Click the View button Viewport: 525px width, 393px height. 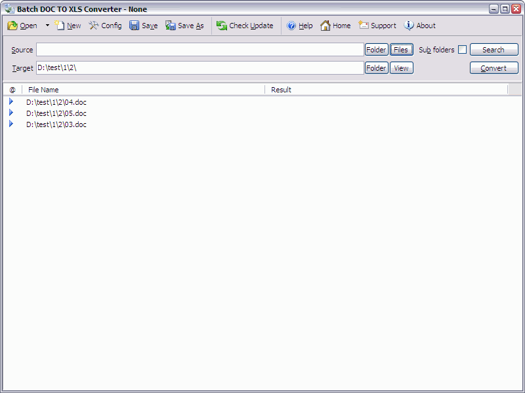(402, 68)
